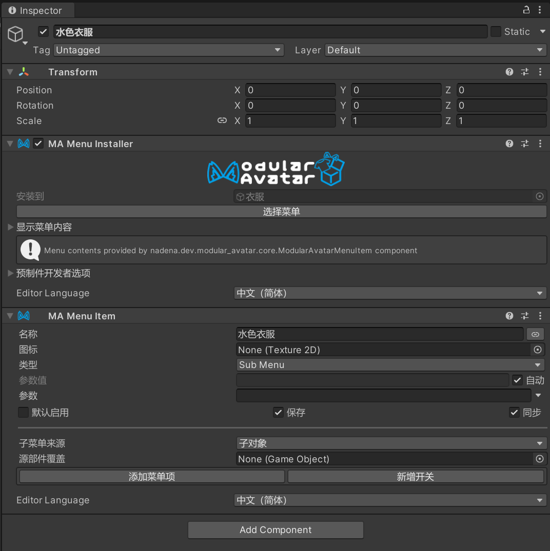Open MA Menu Installer preset settings icon
Viewport: 550px width, 551px height.
coord(525,144)
